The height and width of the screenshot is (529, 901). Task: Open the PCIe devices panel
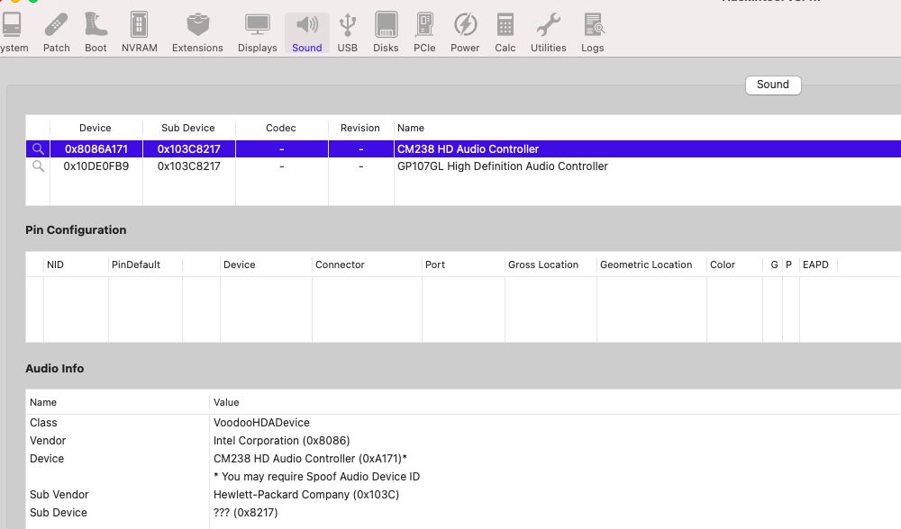424,27
